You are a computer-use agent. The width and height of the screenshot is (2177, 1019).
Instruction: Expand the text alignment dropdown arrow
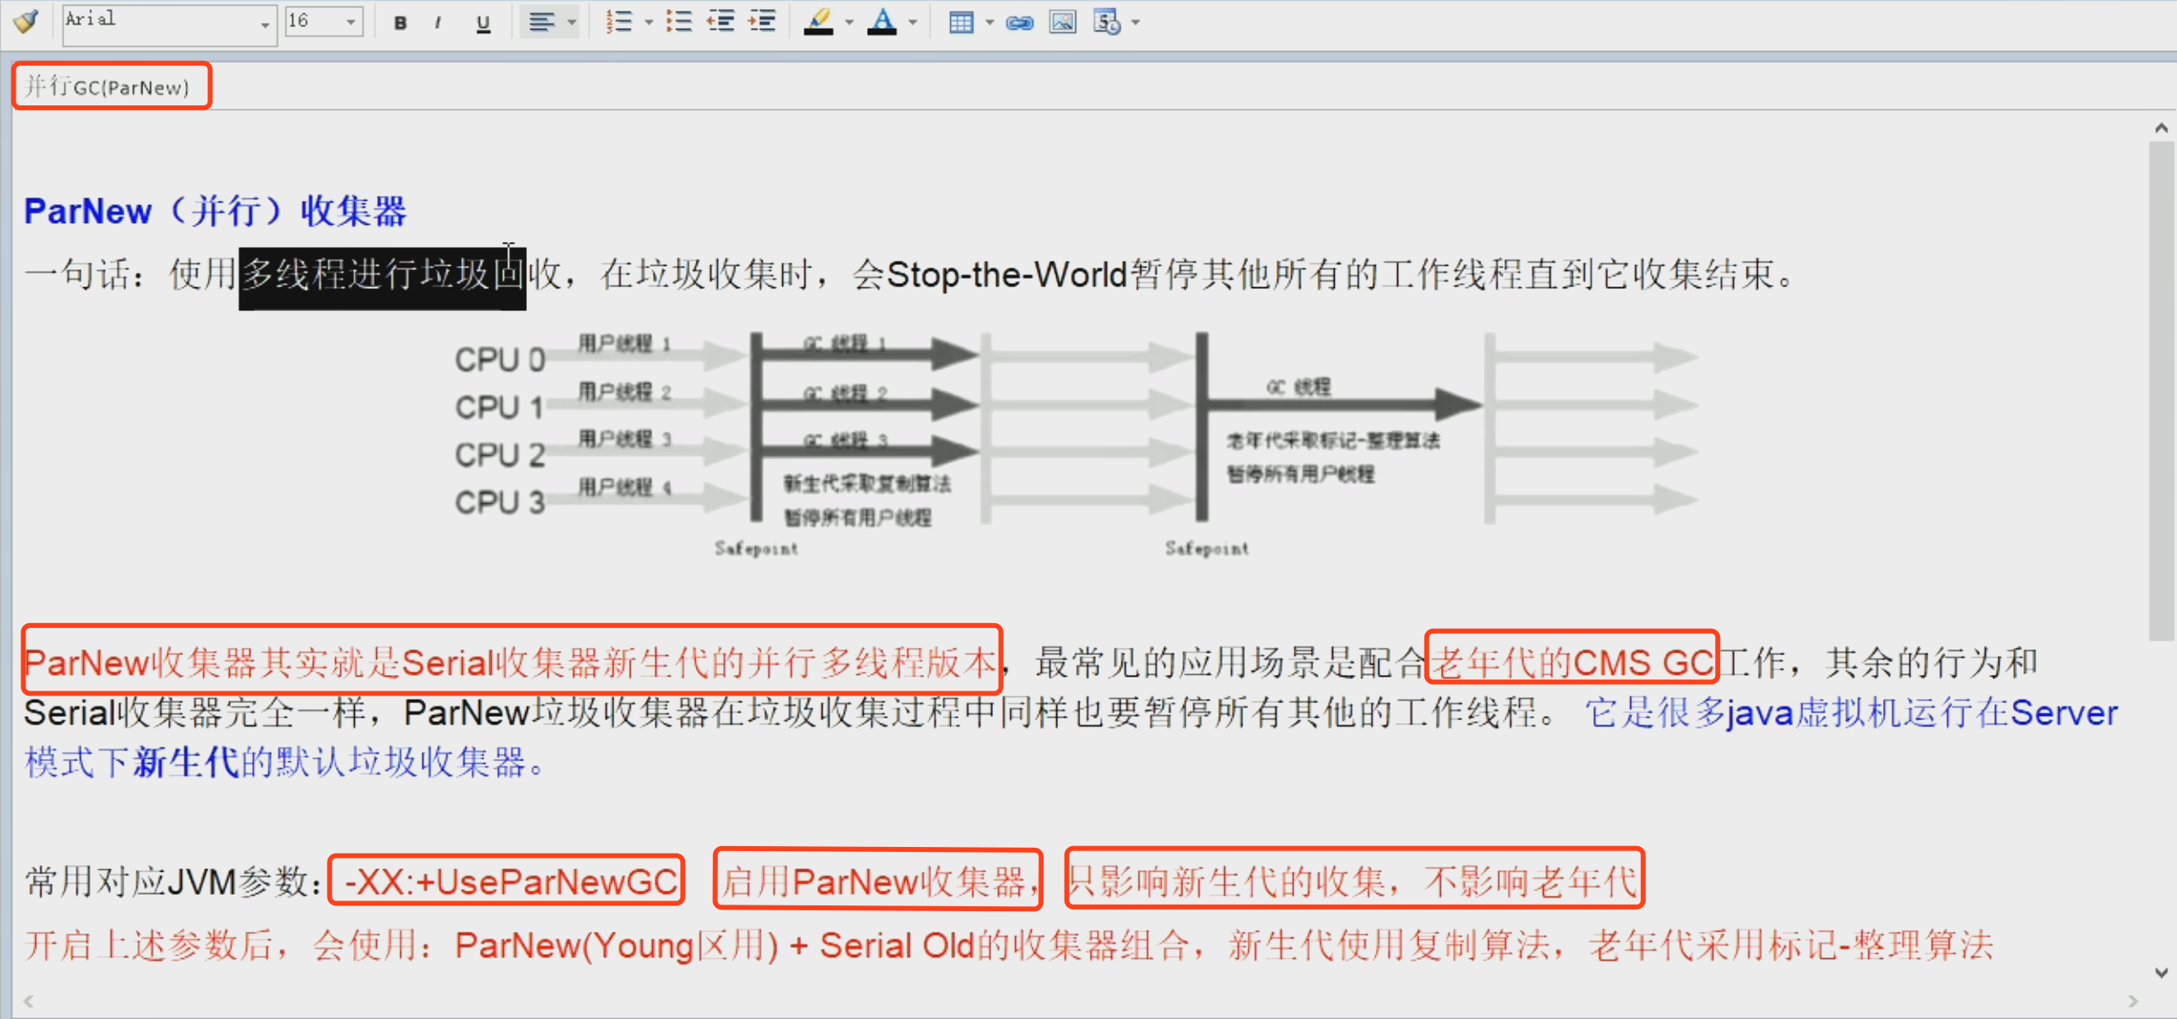coord(572,23)
